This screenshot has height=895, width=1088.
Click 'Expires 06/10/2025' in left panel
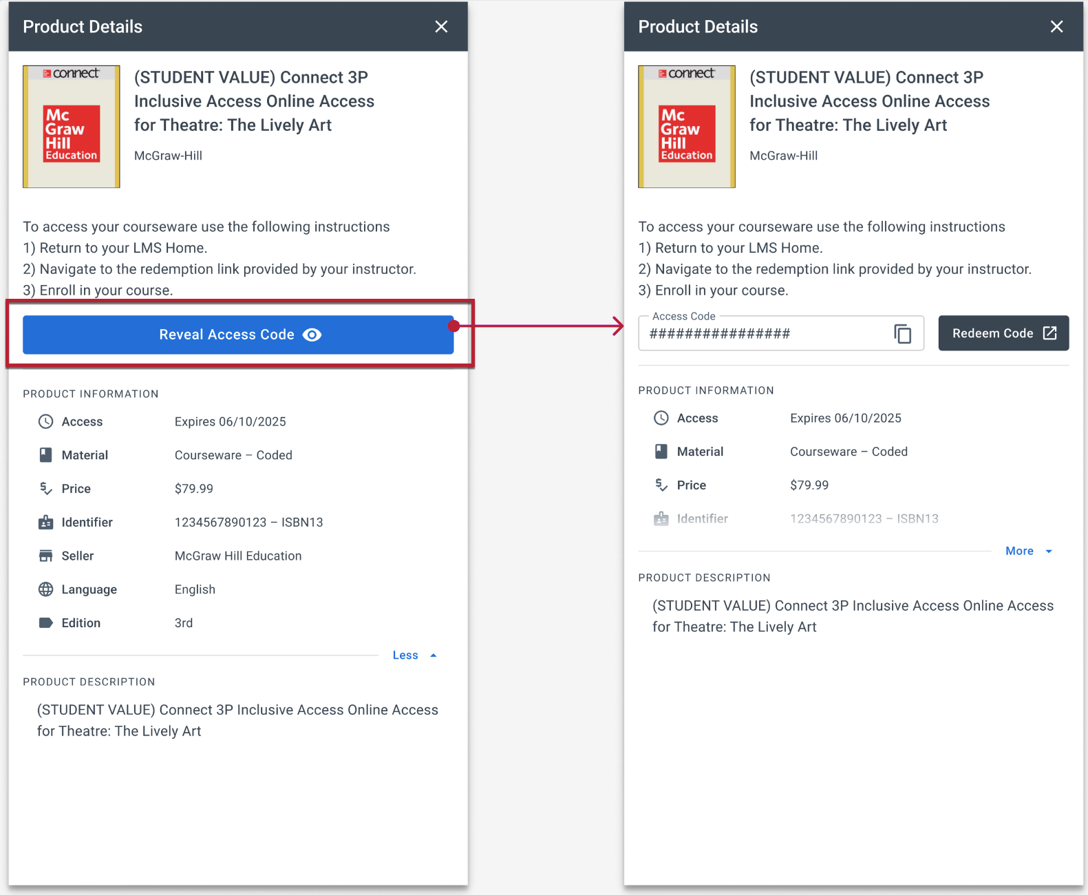(x=230, y=421)
